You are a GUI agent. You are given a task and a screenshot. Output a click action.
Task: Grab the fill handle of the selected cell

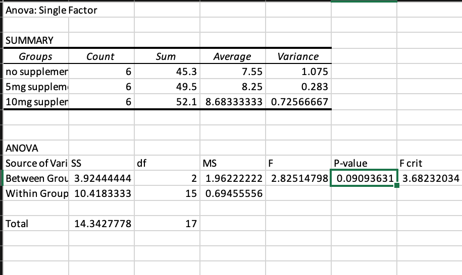(x=396, y=185)
